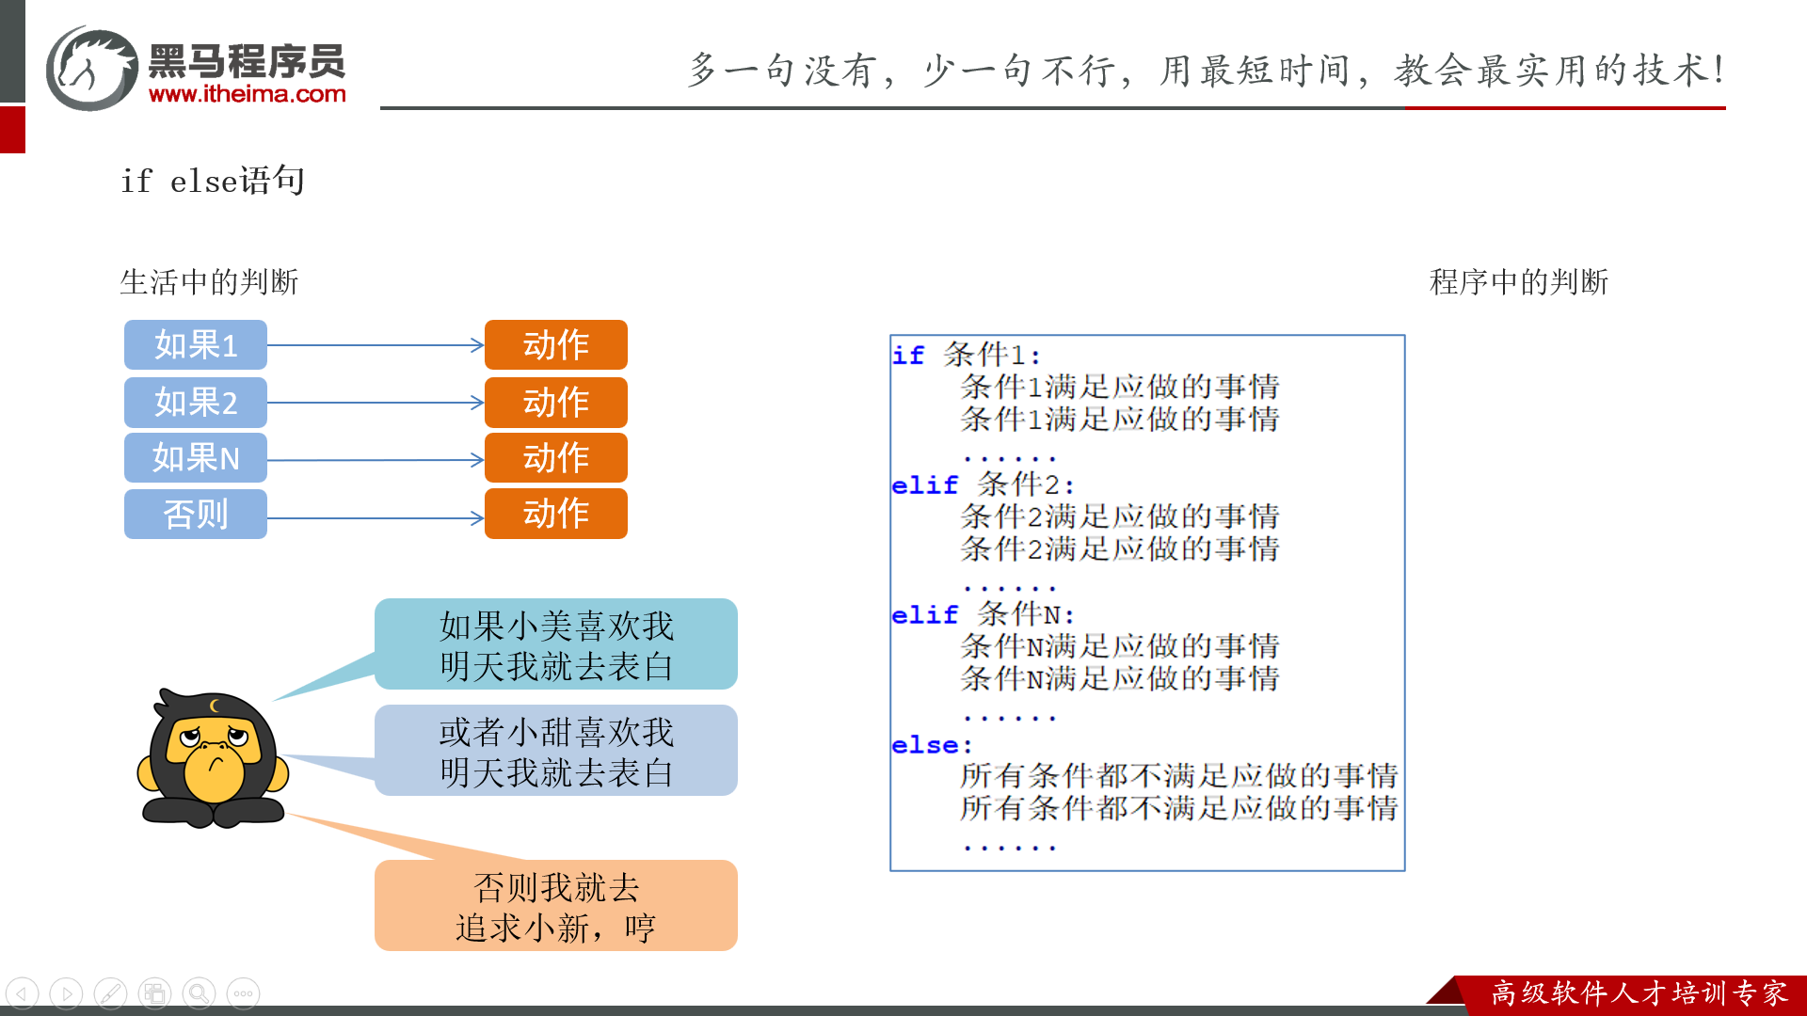Click orange 动作 box beside 如果1
The width and height of the screenshot is (1807, 1016).
tap(555, 345)
